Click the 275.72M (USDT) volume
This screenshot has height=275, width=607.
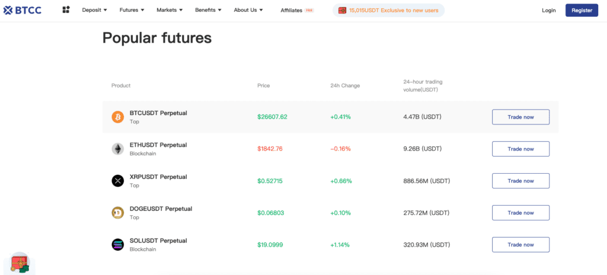pos(427,213)
